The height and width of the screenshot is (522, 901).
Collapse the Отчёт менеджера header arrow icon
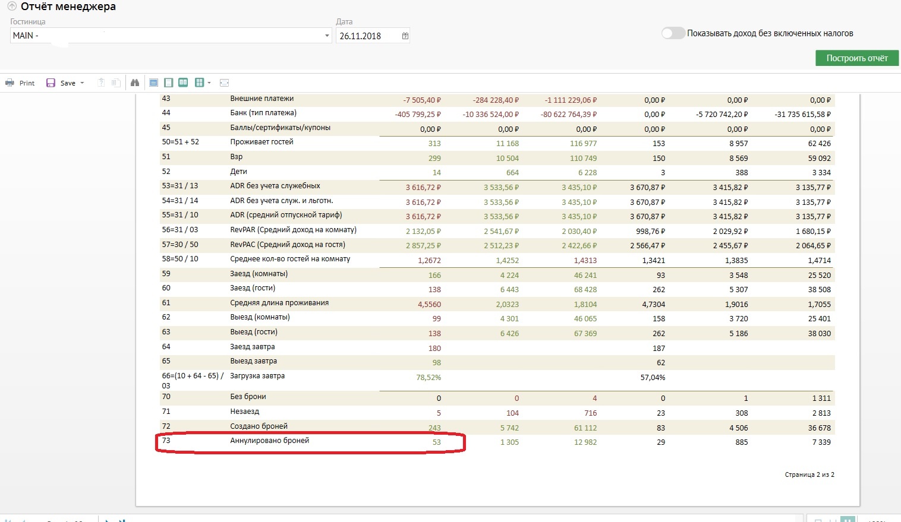pyautogui.click(x=11, y=7)
